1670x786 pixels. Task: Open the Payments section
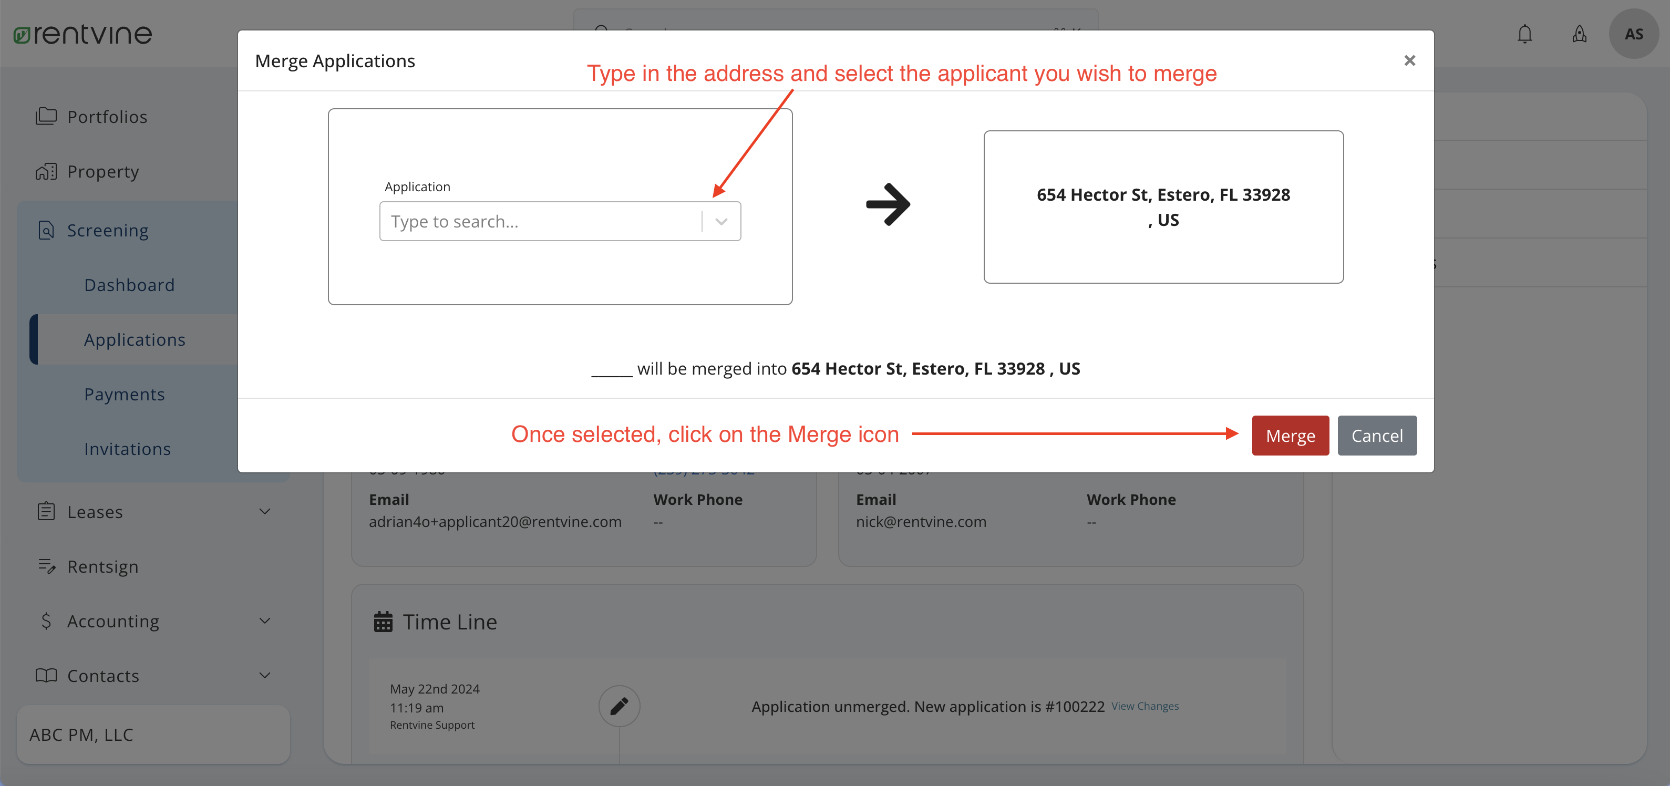pos(125,394)
